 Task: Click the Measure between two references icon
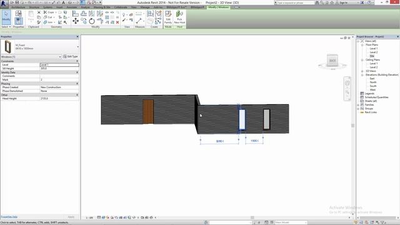click(x=139, y=21)
